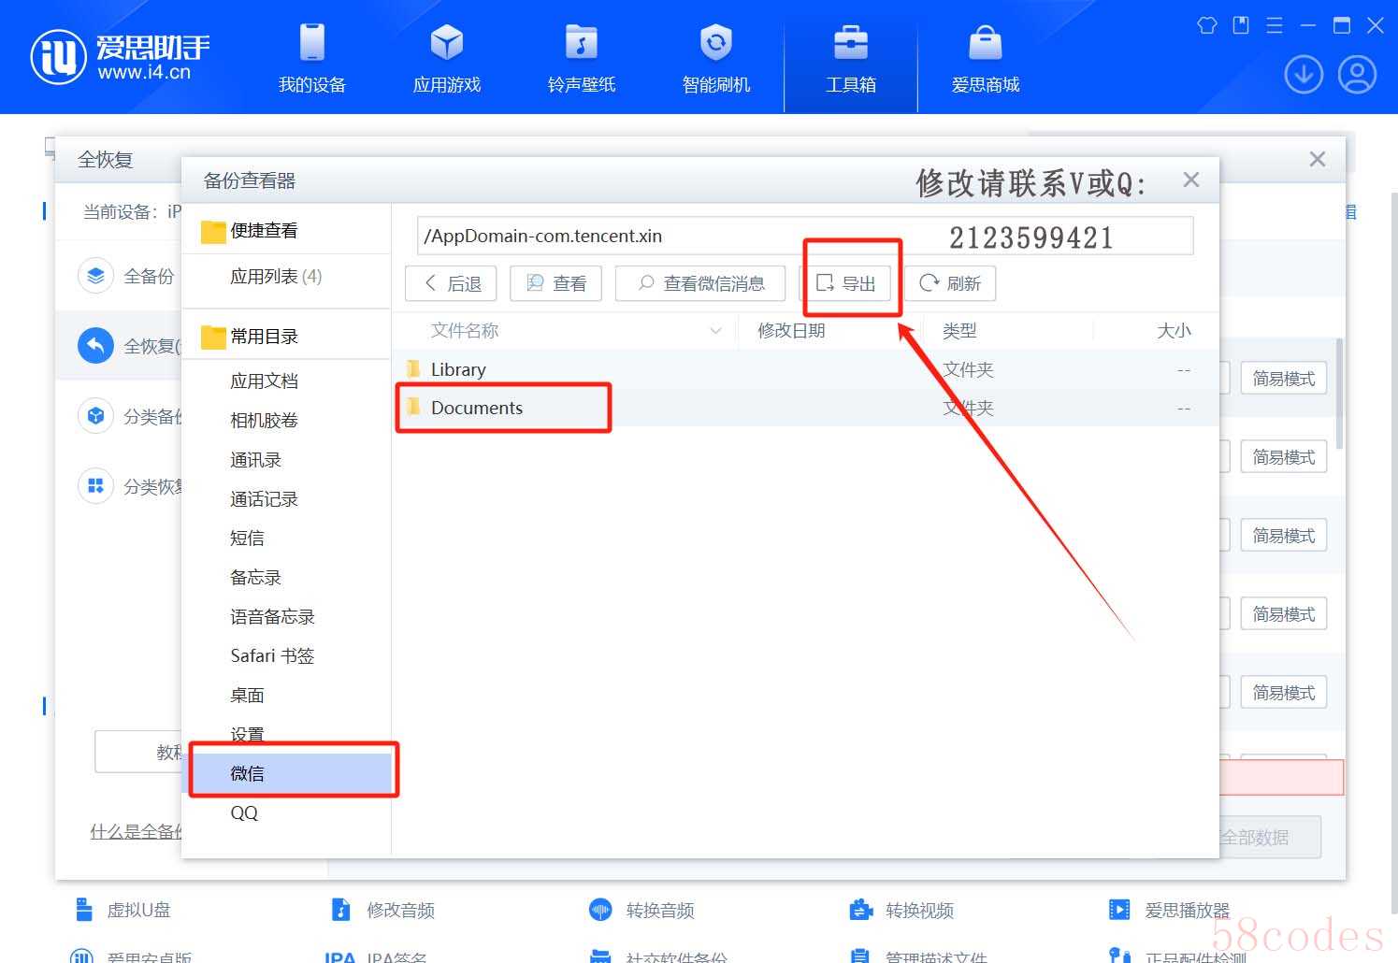The width and height of the screenshot is (1398, 963).
Task: Click 分类备份 cube icon in 全恢复 window
Action: (95, 416)
